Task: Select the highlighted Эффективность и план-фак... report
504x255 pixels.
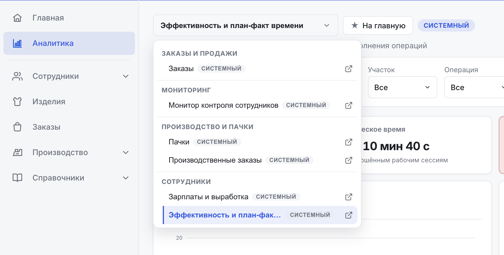Action: click(260, 215)
